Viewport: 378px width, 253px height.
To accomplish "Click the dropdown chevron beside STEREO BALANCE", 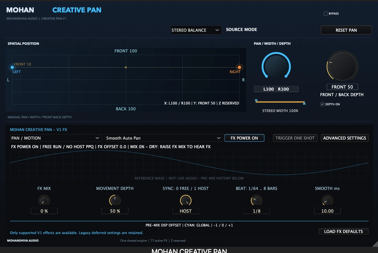I will 217,30.
